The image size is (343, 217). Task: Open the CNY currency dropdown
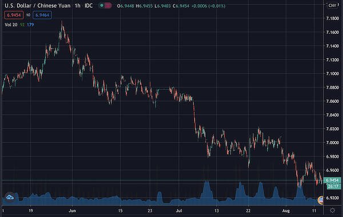(x=332, y=6)
